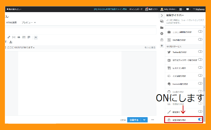The height and width of the screenshot is (130, 211).
Task: Enable the DAZN貼り付け toggle
Action: [200, 39]
